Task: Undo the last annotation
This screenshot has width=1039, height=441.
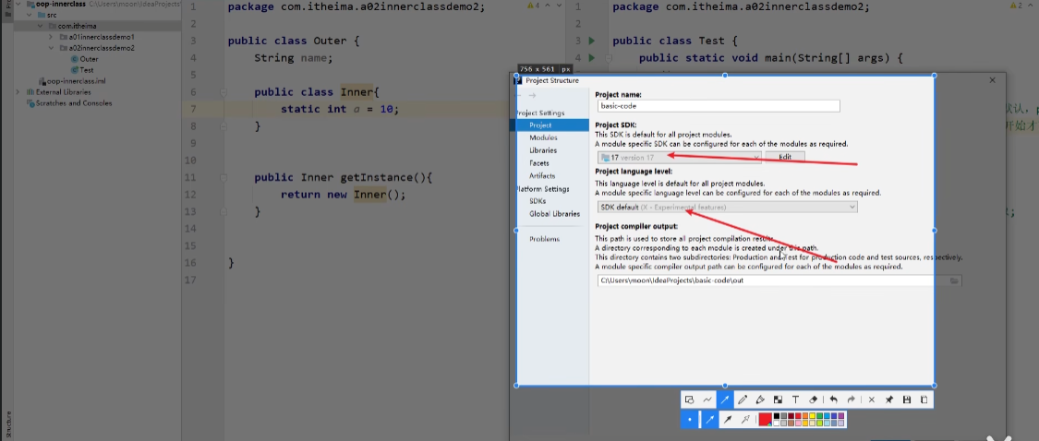Action: click(834, 399)
